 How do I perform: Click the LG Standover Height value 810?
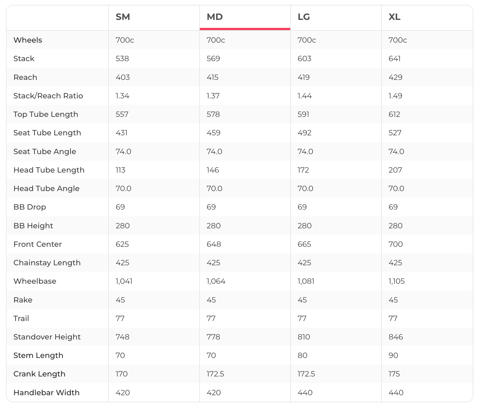pos(304,337)
